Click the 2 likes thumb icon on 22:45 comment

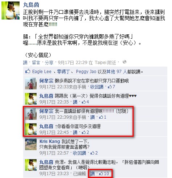[84, 132]
